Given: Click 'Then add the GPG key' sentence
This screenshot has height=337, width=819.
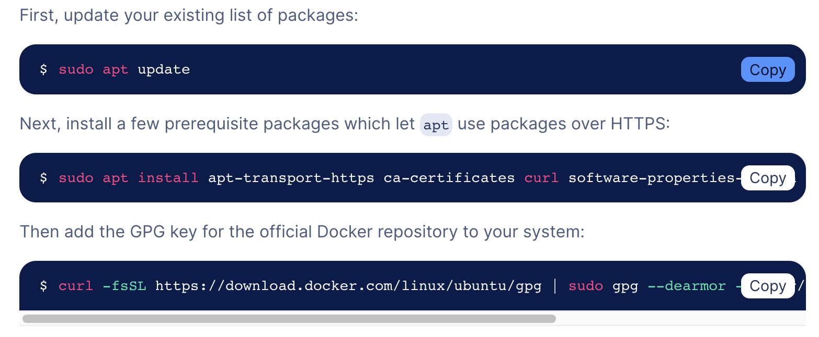Looking at the screenshot, I should [302, 232].
